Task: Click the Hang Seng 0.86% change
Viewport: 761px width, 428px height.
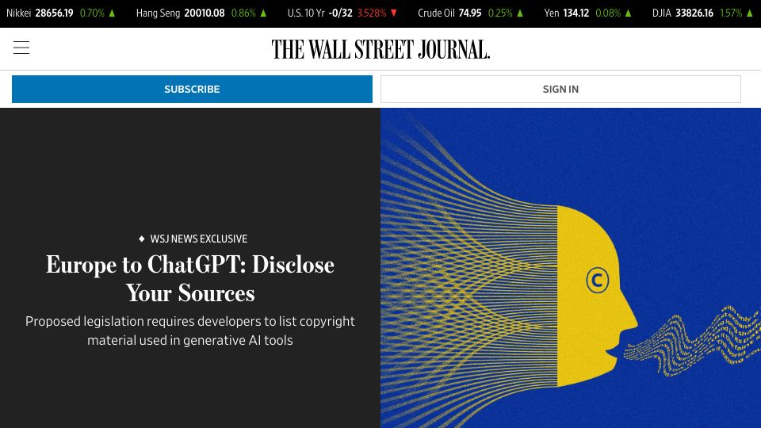Action: [243, 13]
